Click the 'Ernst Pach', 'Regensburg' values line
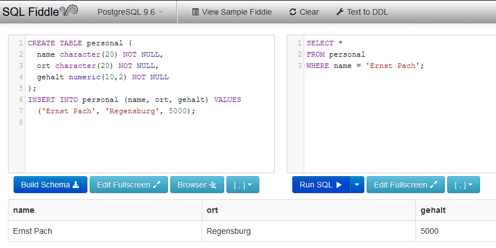The image size is (496, 248). (116, 111)
